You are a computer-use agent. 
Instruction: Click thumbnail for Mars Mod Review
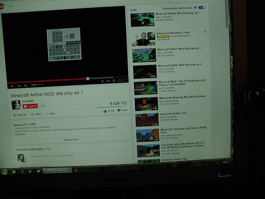pyautogui.click(x=146, y=104)
